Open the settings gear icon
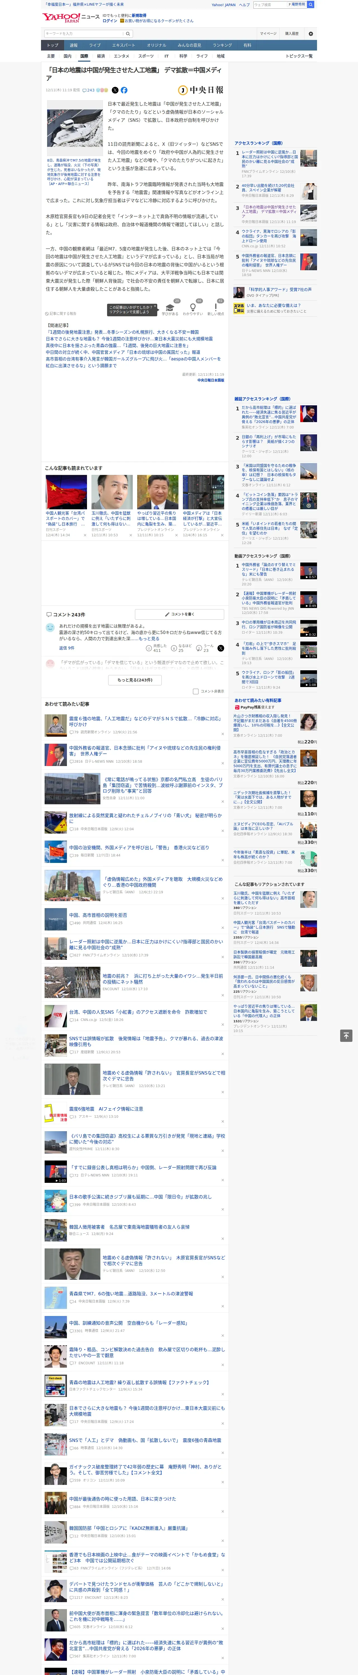 click(x=311, y=33)
